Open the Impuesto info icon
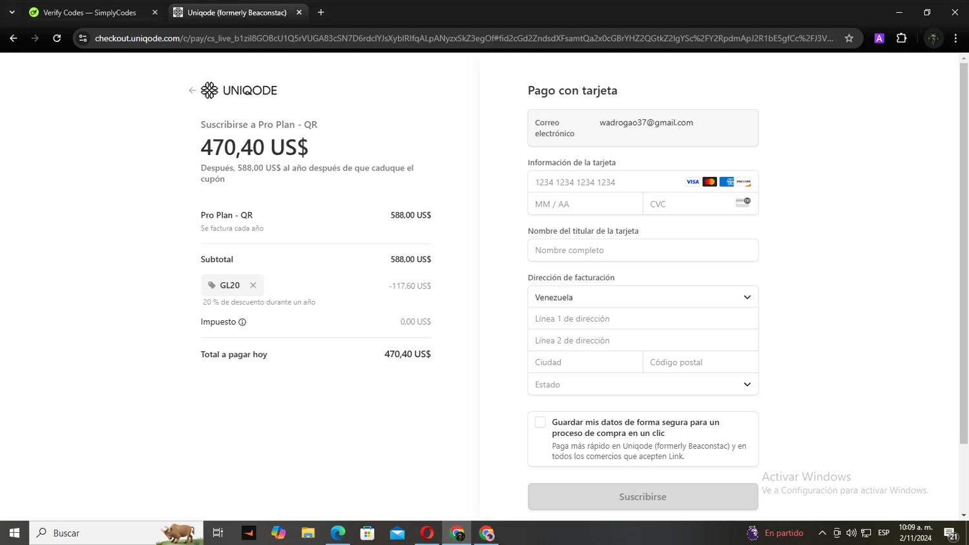Viewport: 969px width, 545px height. pyautogui.click(x=242, y=322)
